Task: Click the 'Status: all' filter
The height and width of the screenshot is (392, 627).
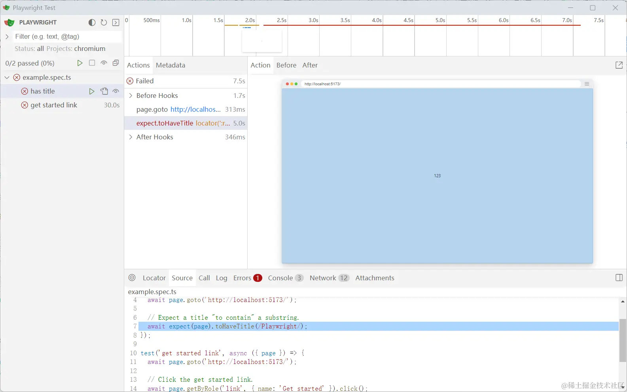Action: [x=29, y=49]
